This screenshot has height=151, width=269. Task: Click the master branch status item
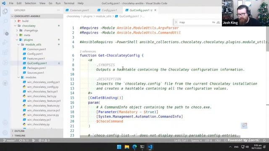(9, 141)
